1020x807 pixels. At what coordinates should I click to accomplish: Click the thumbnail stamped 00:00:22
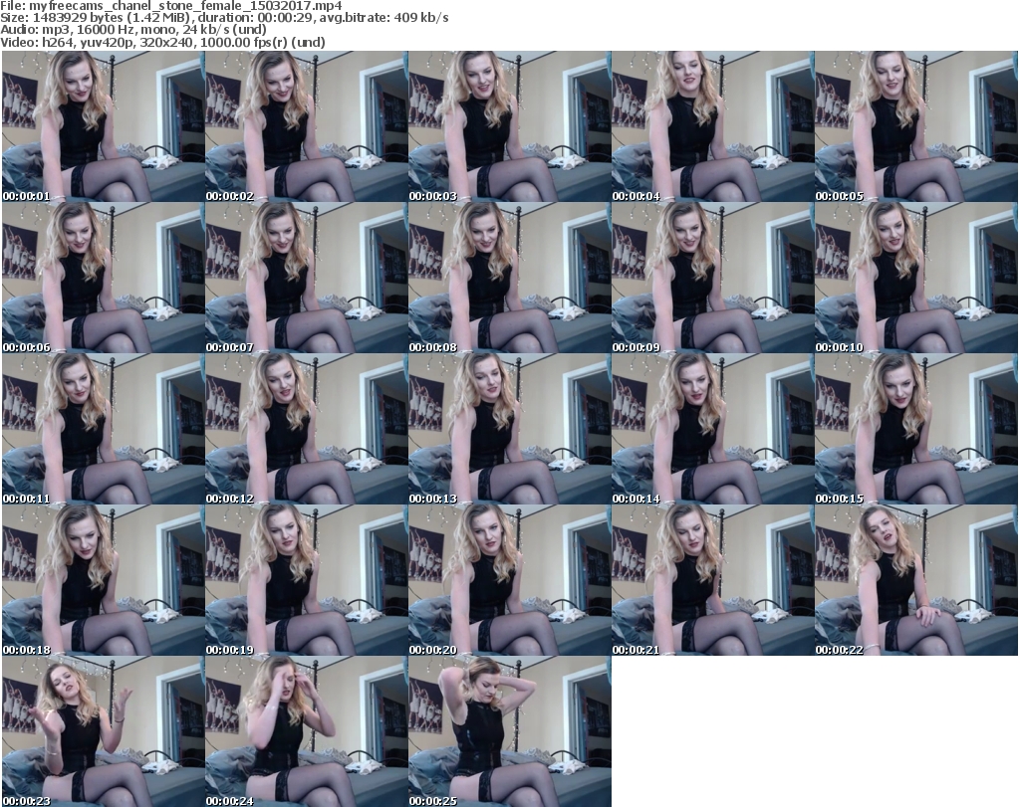(x=916, y=580)
